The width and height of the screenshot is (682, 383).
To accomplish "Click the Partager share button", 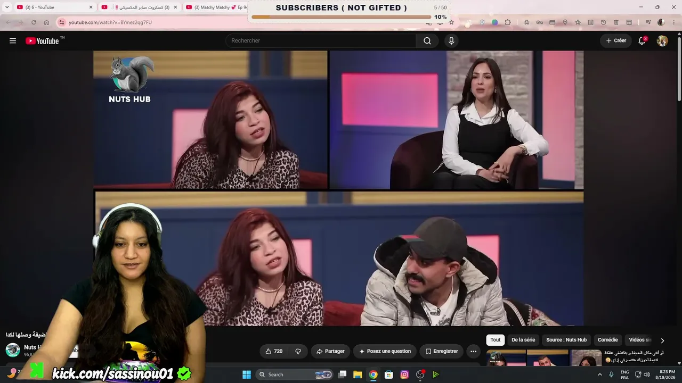I will tap(330, 351).
